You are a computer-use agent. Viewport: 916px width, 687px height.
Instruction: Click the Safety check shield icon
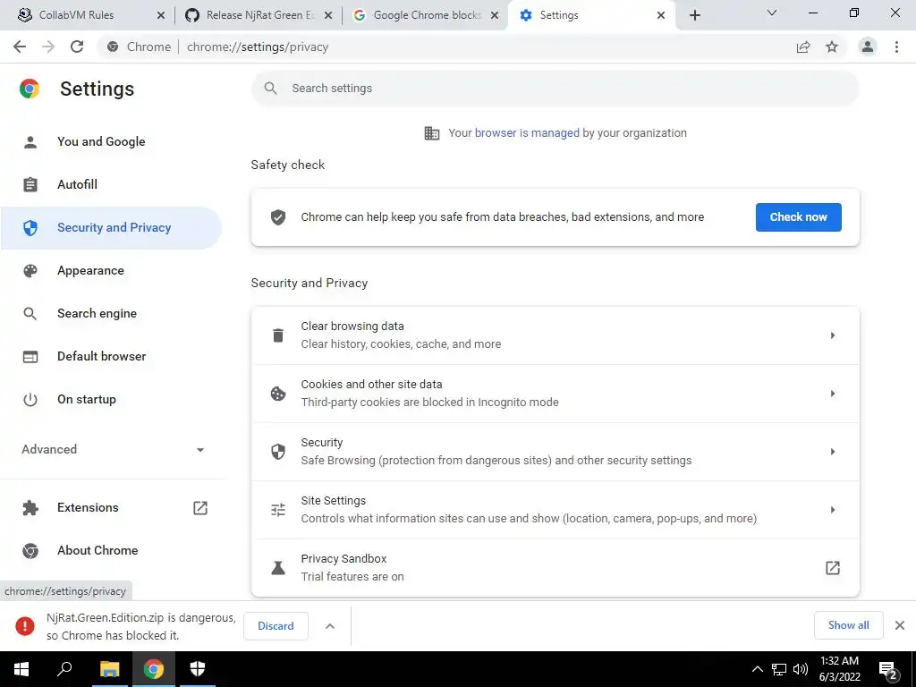[x=278, y=217]
